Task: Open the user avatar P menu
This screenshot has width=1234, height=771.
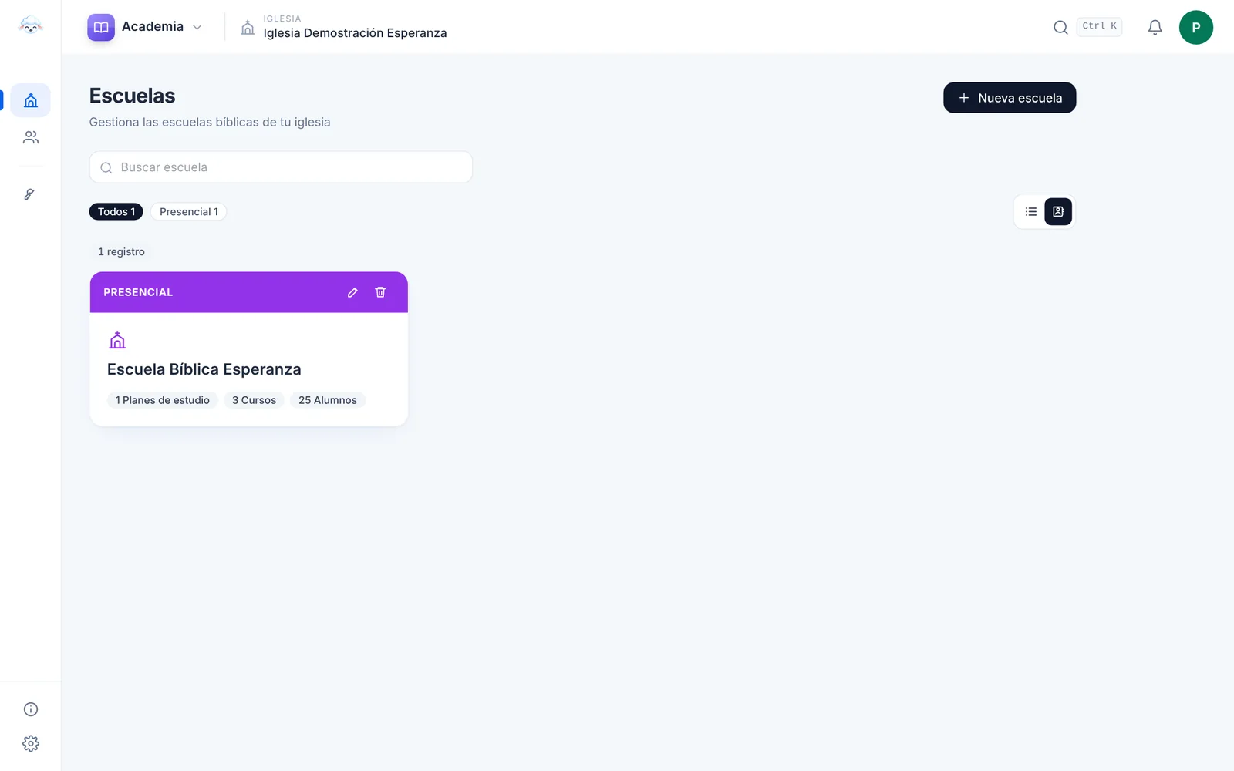Action: tap(1195, 27)
